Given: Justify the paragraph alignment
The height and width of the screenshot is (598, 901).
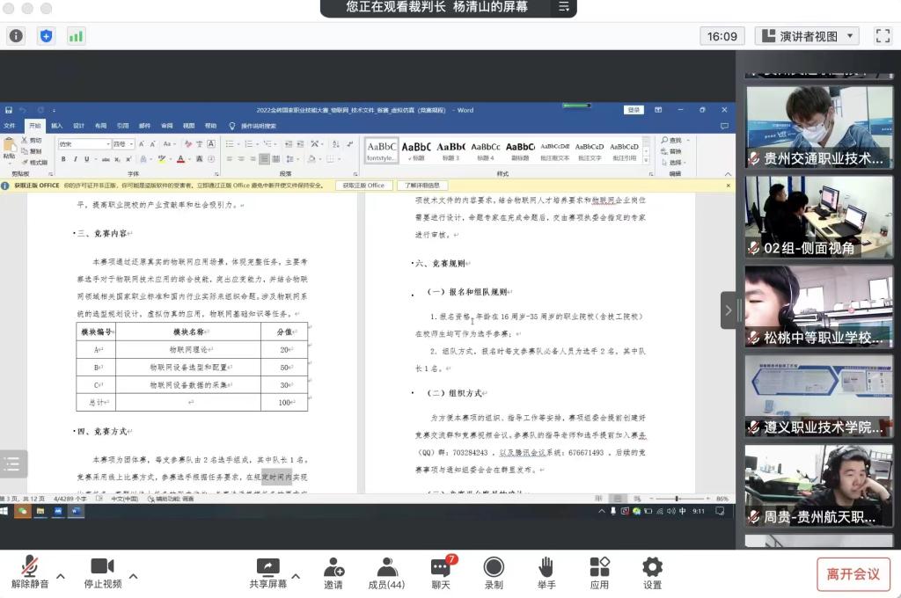Looking at the screenshot, I should tap(264, 159).
